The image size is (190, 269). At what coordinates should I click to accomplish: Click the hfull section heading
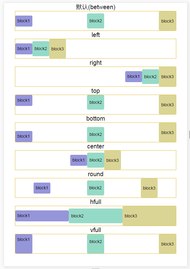point(96,202)
